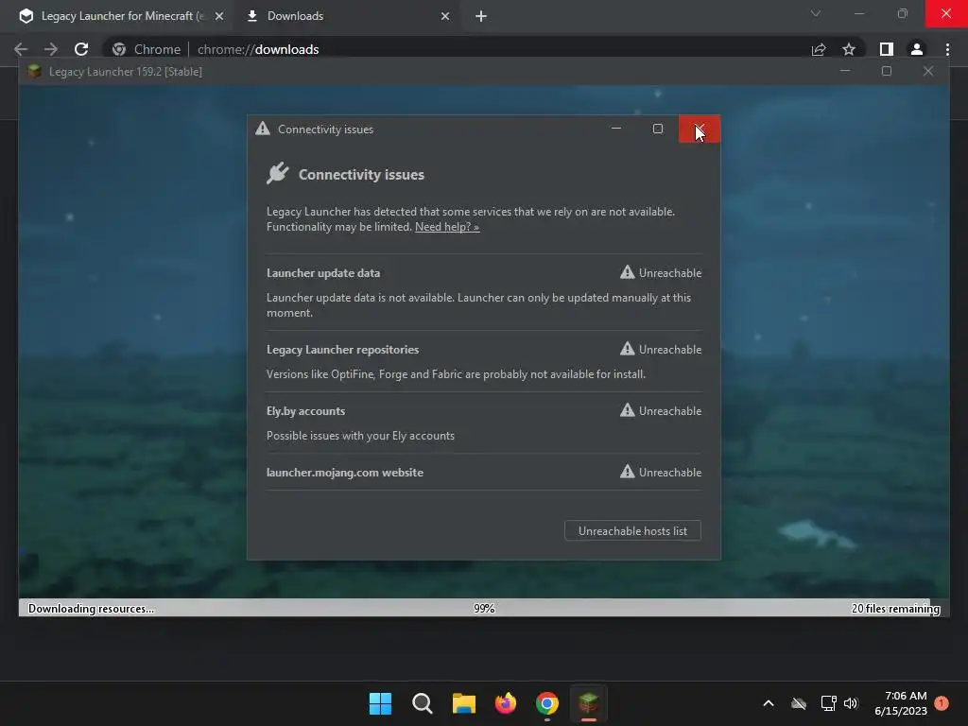Click the chrome://downloads address bar
Screen dimensions: 968x726
click(457, 49)
